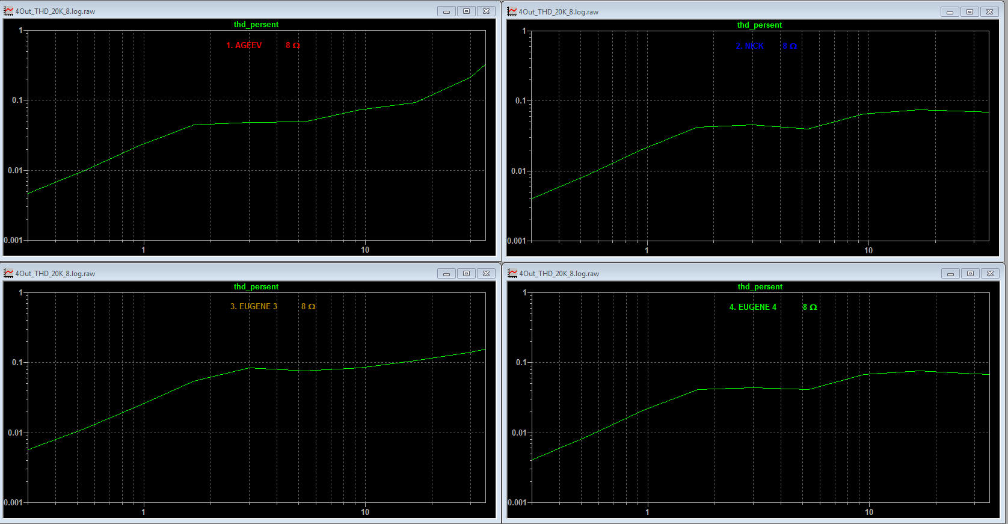Open system menu icon of EUGENE 3 window
The height and width of the screenshot is (524, 1008).
click(x=8, y=273)
